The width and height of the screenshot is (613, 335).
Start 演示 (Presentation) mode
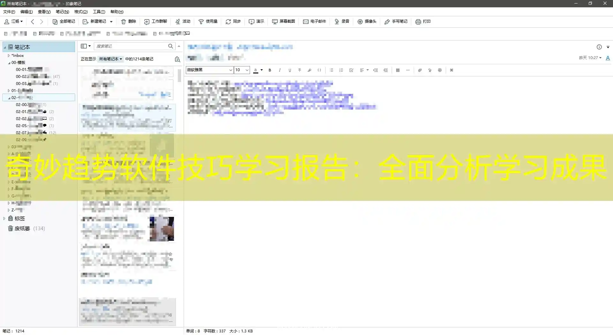point(256,21)
